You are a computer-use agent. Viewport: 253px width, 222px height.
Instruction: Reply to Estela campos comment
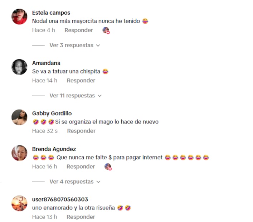(x=79, y=30)
